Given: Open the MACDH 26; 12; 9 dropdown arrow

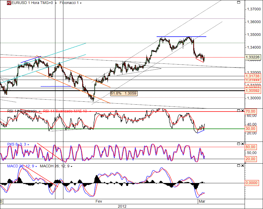Looking at the screenshot, I should [71, 167].
